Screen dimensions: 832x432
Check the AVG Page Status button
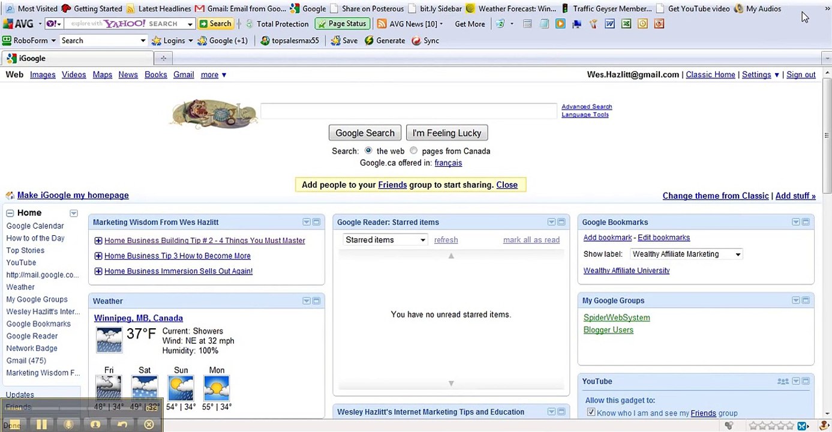342,24
